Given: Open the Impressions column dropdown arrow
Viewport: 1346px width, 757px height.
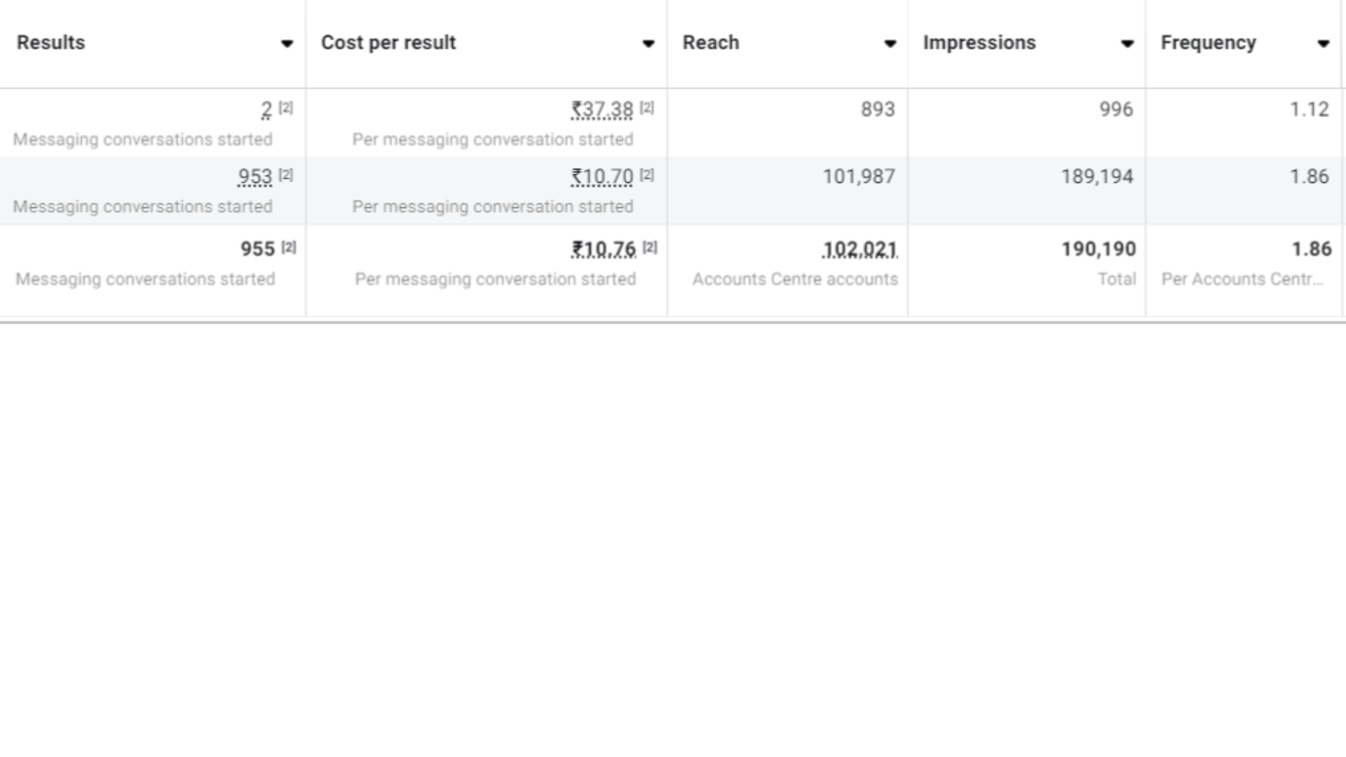Looking at the screenshot, I should tap(1127, 43).
